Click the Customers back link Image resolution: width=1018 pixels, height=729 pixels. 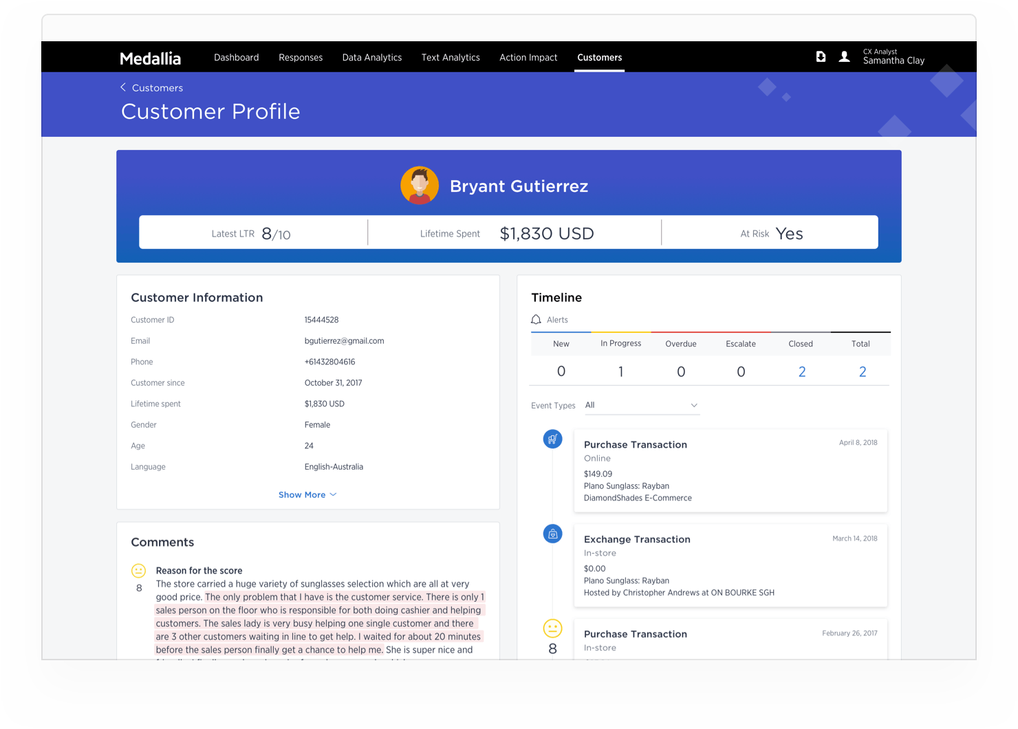coord(151,87)
